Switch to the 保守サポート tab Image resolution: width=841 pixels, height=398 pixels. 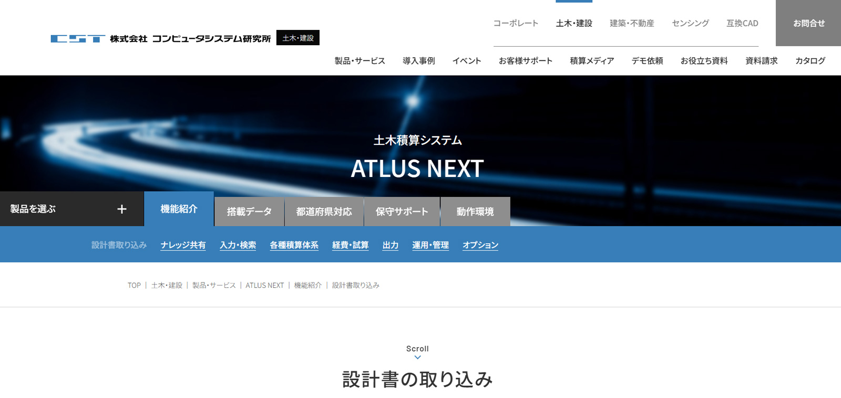point(402,212)
